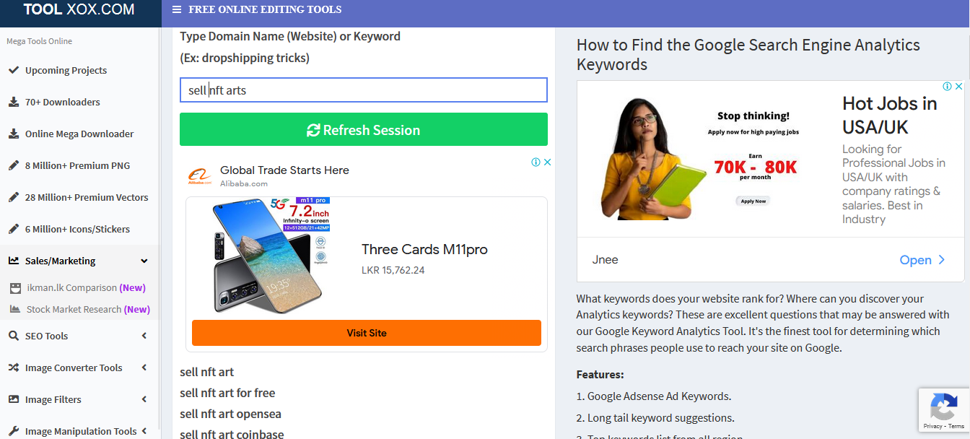Screen dimensions: 970x439
Task: Click the Privacy link in reCAPTCHA badge
Action: pos(932,426)
